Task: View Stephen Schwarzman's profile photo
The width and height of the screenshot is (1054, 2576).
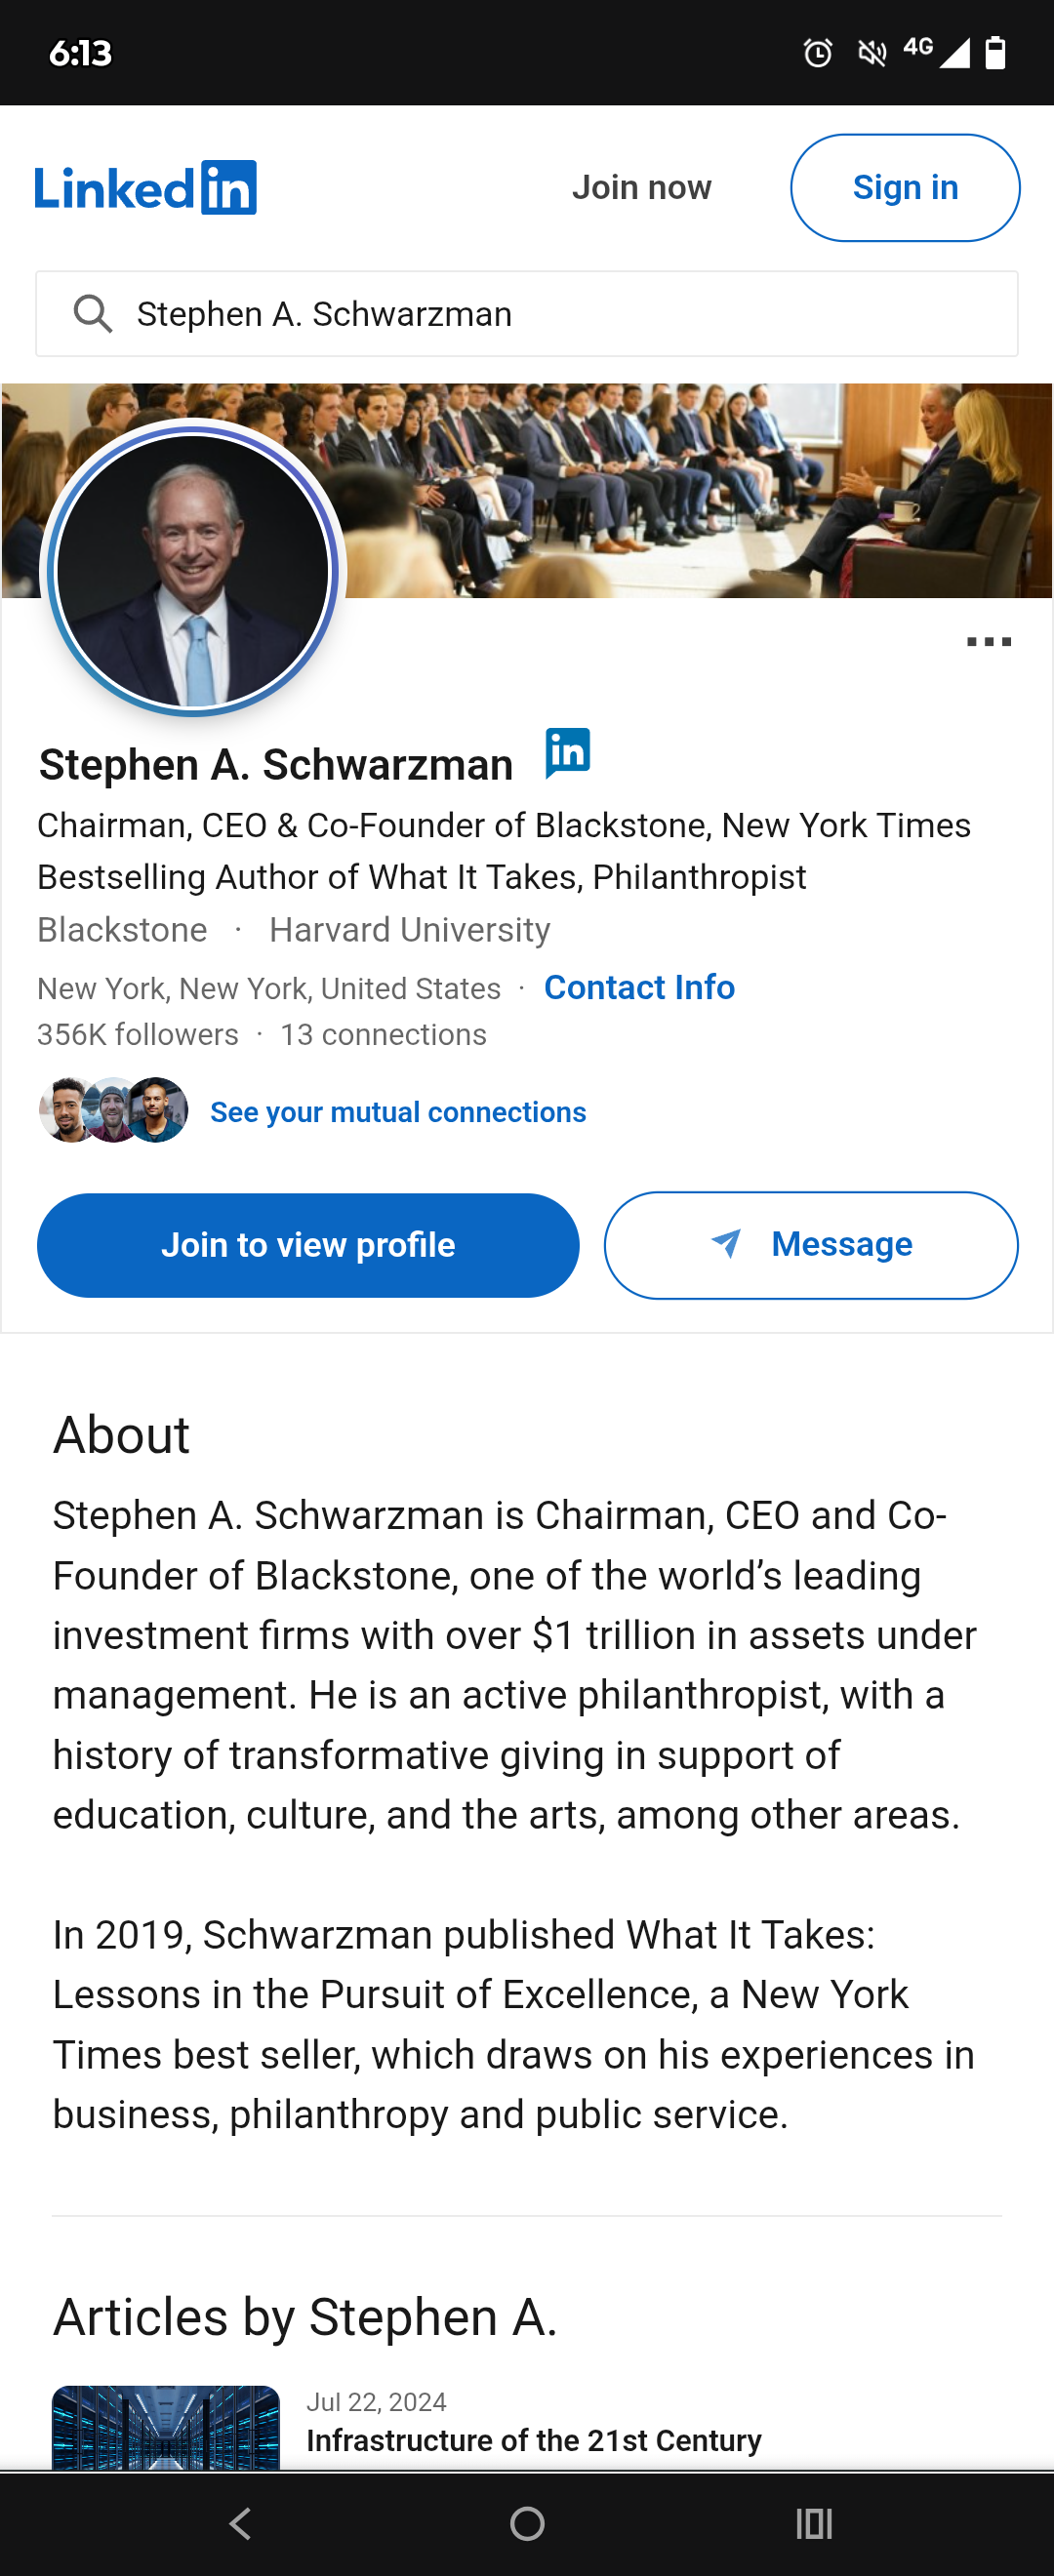Action: [x=192, y=571]
